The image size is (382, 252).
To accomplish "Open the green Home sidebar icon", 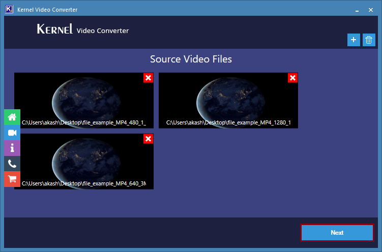I will point(12,117).
